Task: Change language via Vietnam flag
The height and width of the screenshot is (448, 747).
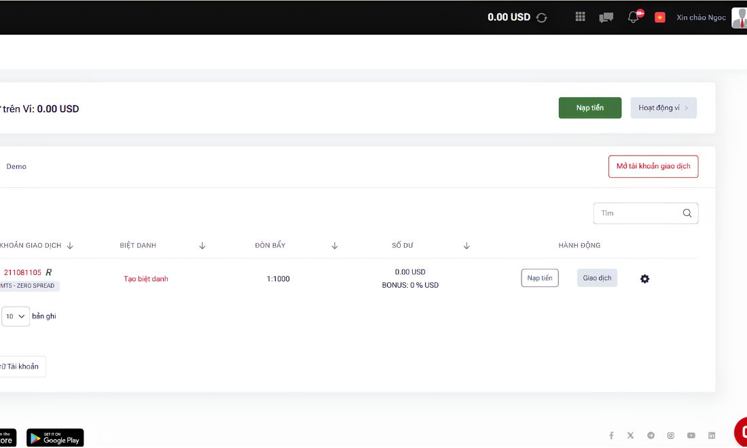Action: [660, 17]
